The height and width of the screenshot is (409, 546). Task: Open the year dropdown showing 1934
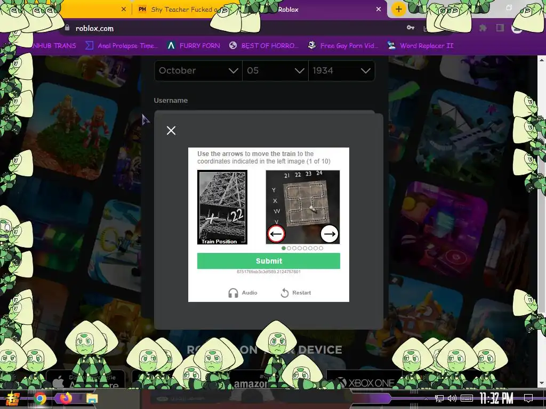[x=342, y=71]
